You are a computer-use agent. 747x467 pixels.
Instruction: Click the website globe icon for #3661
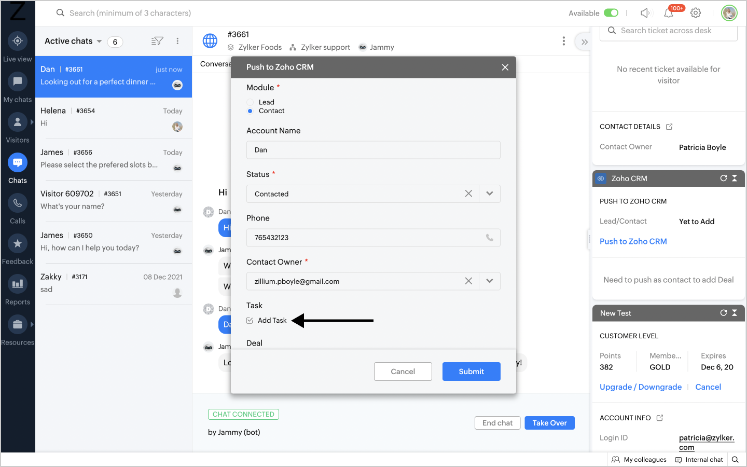210,40
